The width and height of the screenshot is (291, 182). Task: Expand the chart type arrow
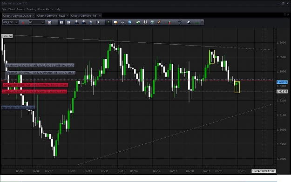pyautogui.click(x=55, y=22)
